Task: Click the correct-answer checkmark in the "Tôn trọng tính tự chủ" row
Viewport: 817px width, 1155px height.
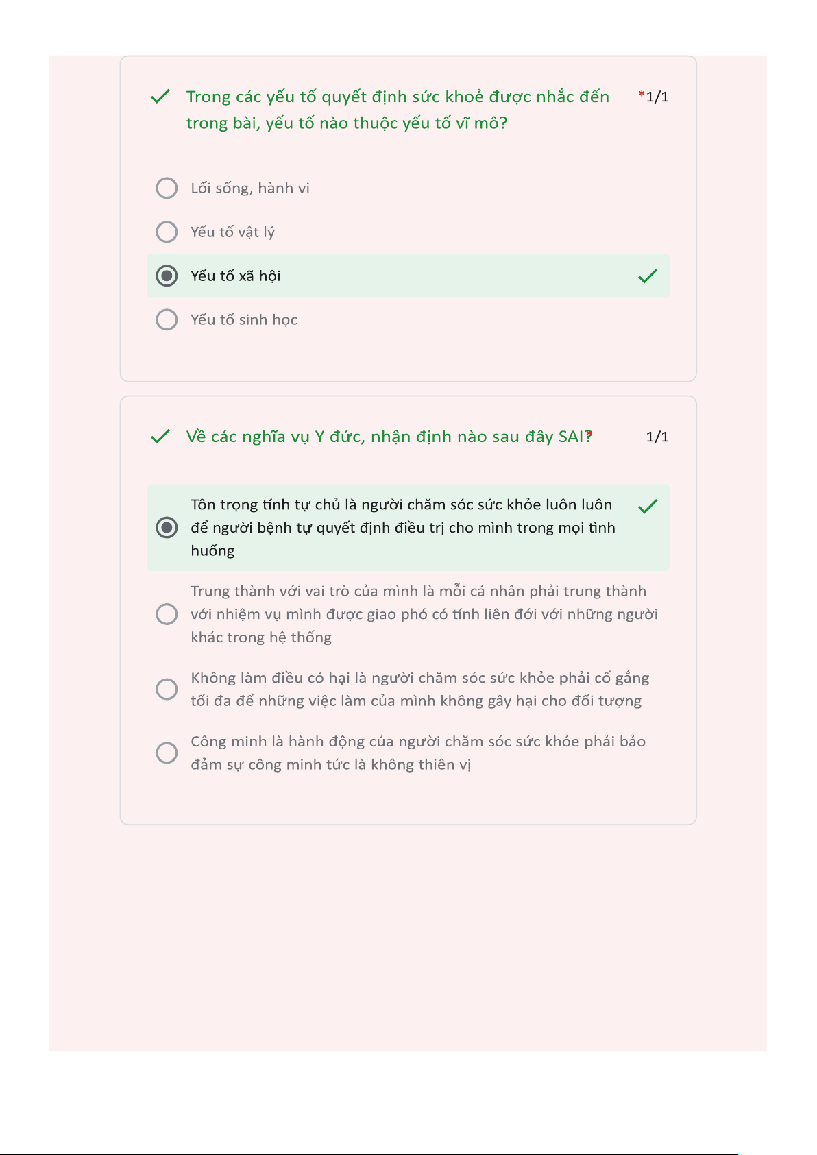Action: pyautogui.click(x=648, y=507)
